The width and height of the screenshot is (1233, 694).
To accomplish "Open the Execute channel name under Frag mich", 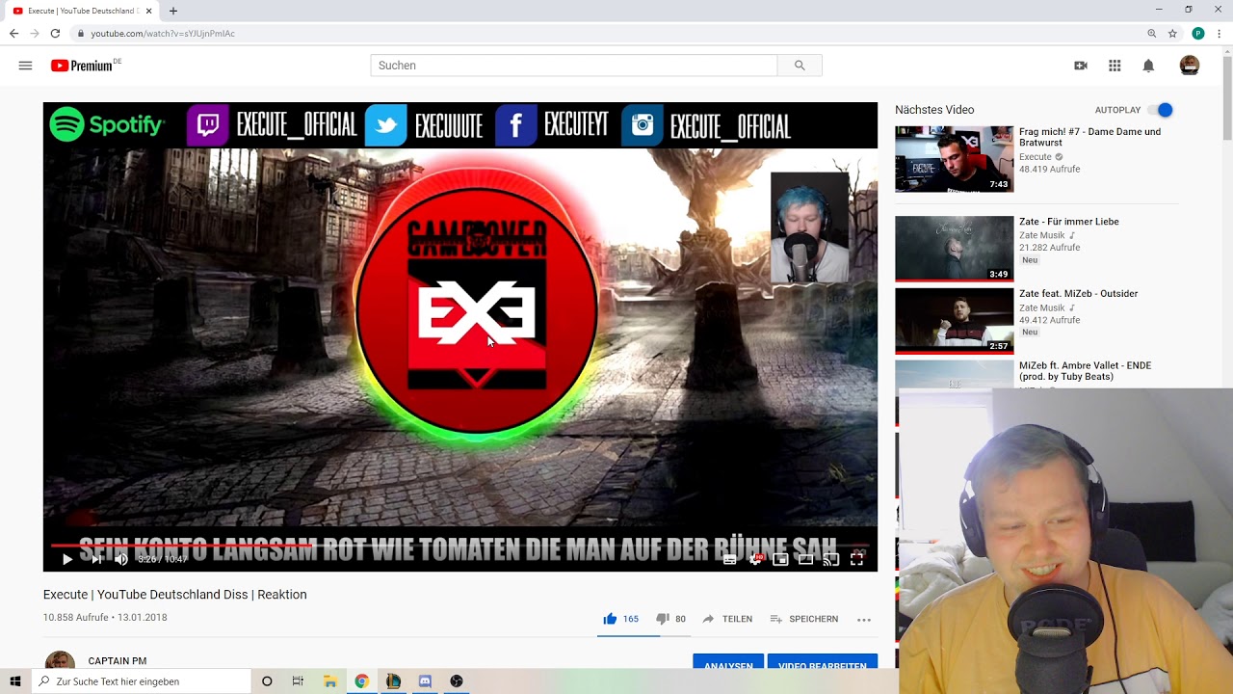I will pos(1036,157).
